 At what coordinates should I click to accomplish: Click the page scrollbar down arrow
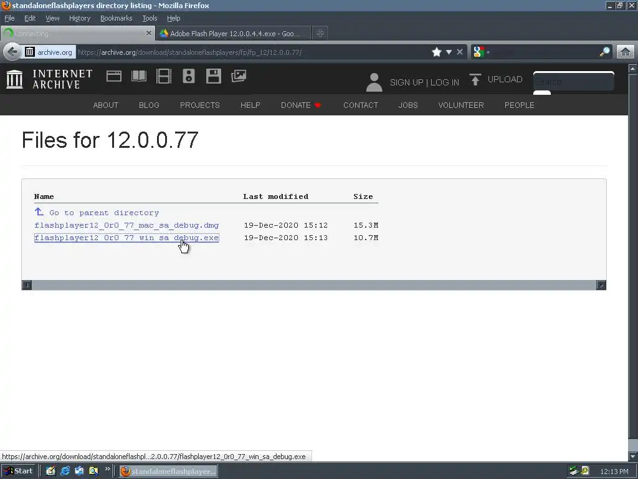(632, 456)
